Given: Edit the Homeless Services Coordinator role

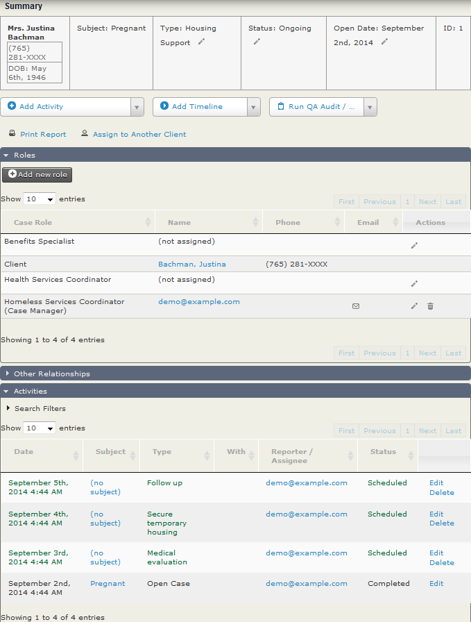Looking at the screenshot, I should point(414,306).
